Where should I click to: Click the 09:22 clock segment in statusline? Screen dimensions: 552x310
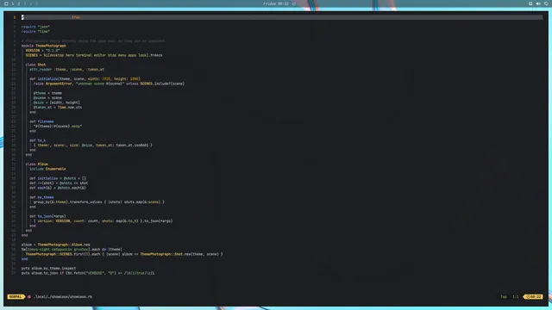[x=534, y=296]
